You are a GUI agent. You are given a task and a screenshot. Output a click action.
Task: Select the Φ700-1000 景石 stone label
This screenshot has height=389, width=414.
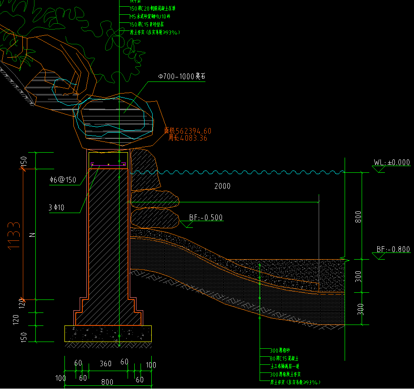(182, 76)
